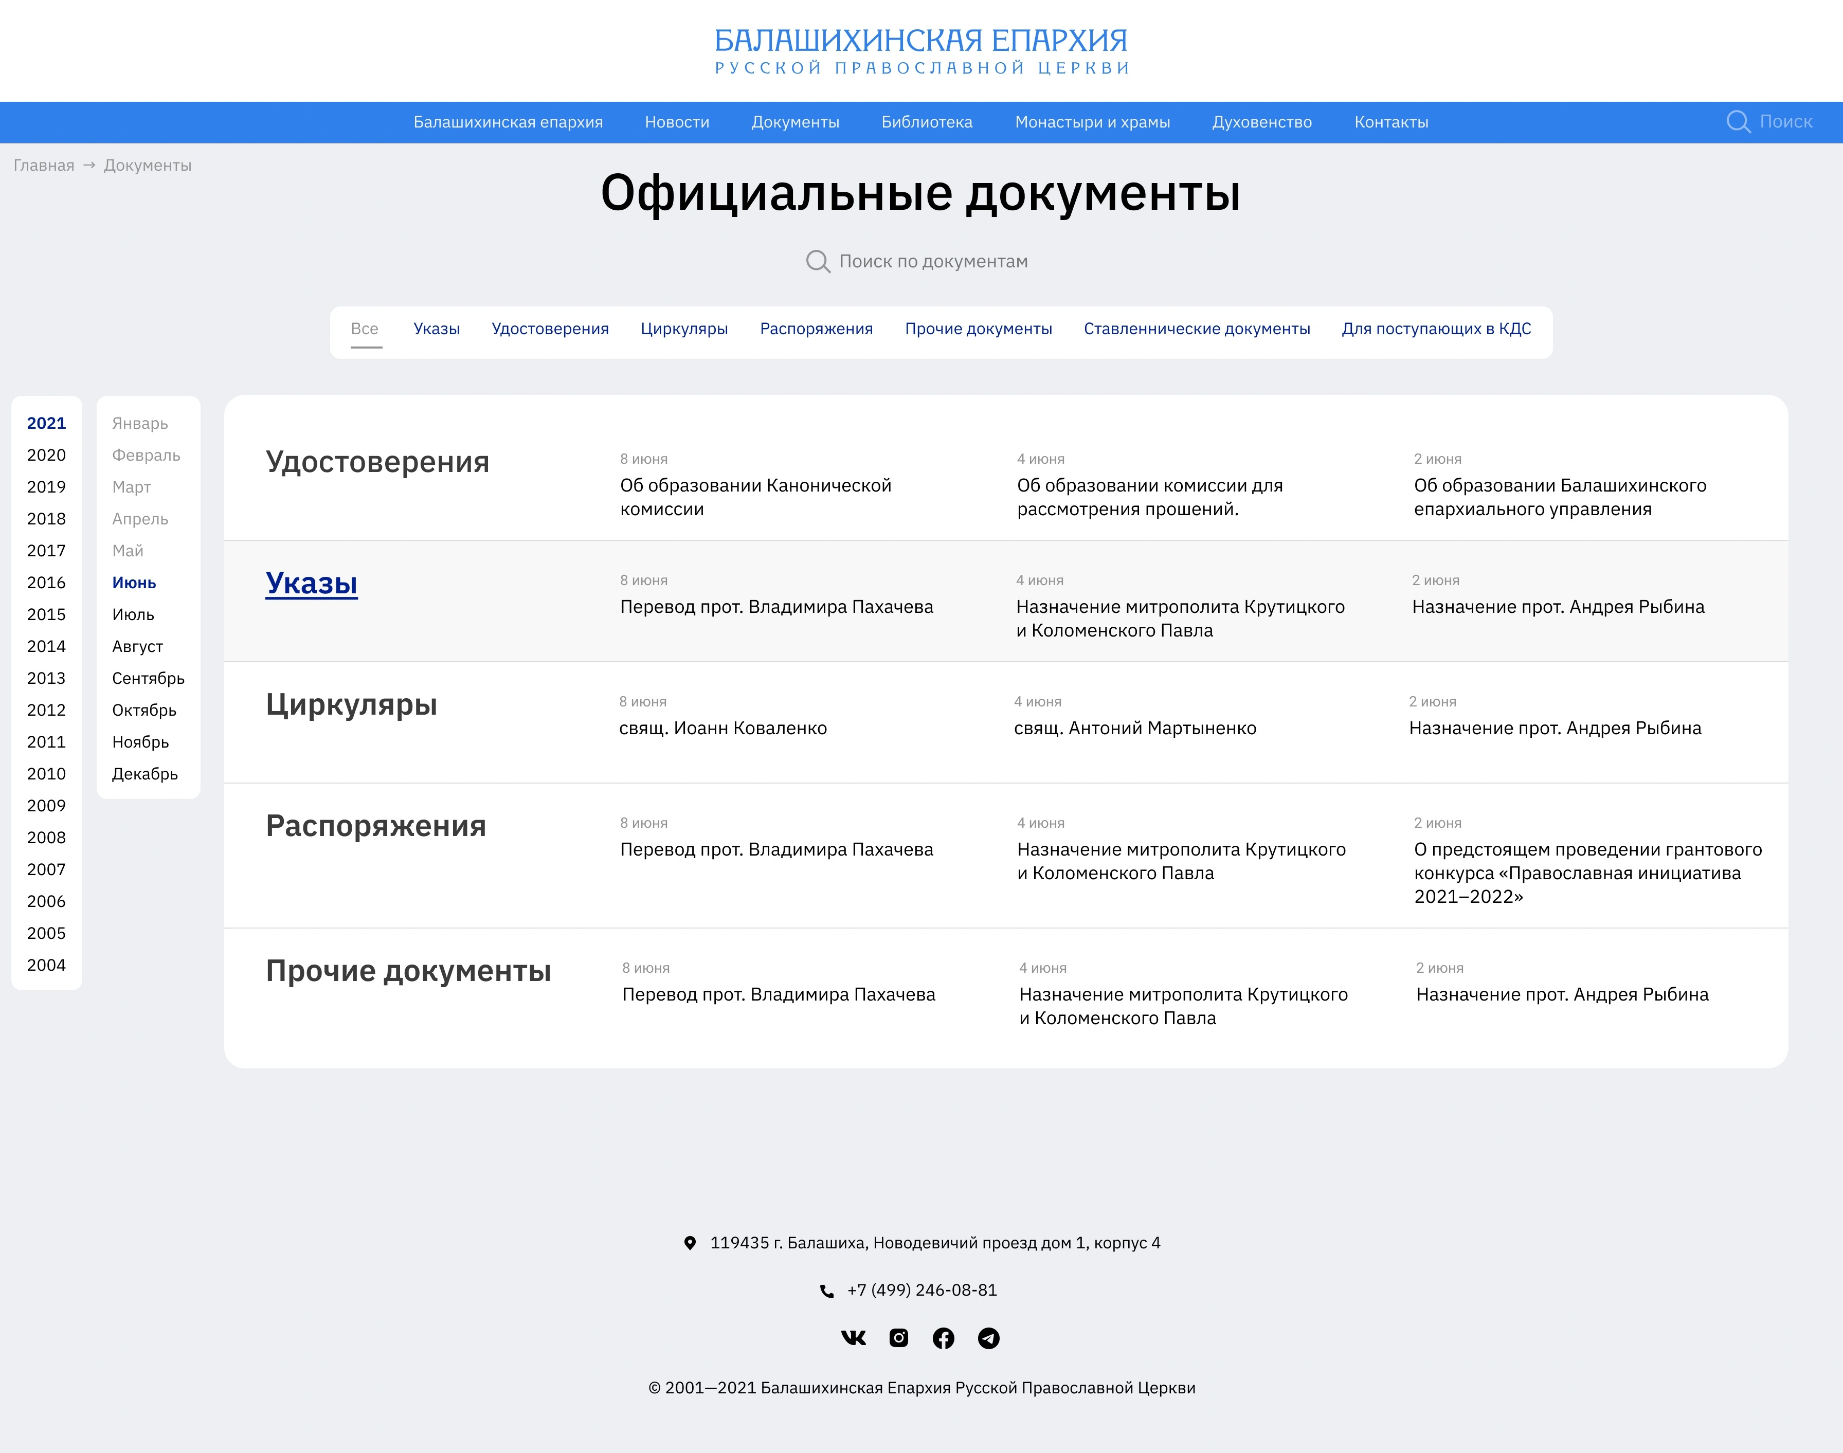This screenshot has width=1843, height=1453.
Task: Select the month 'Июнь'
Action: [134, 583]
